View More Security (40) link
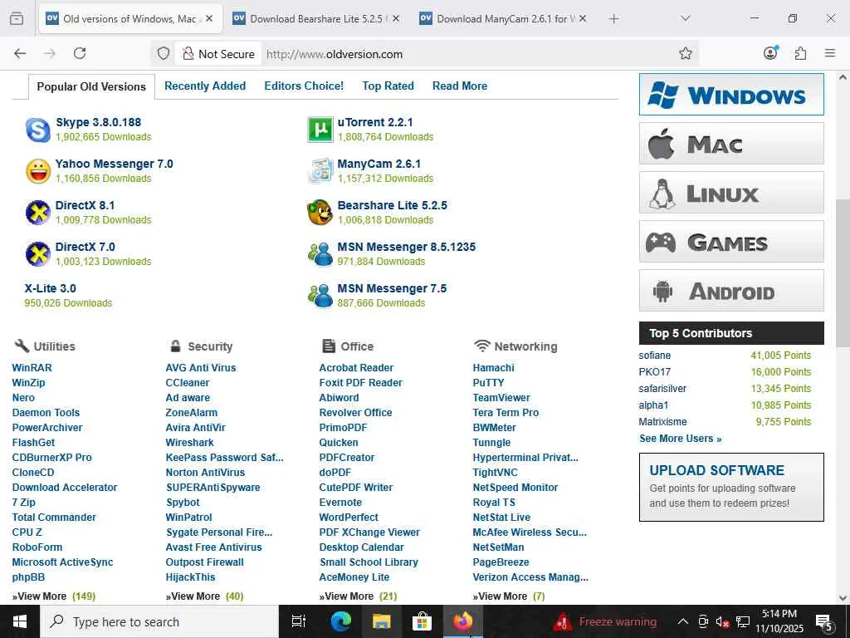This screenshot has width=850, height=638. pos(204,596)
